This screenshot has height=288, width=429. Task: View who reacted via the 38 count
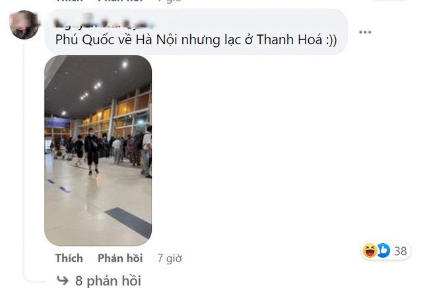coord(401,251)
